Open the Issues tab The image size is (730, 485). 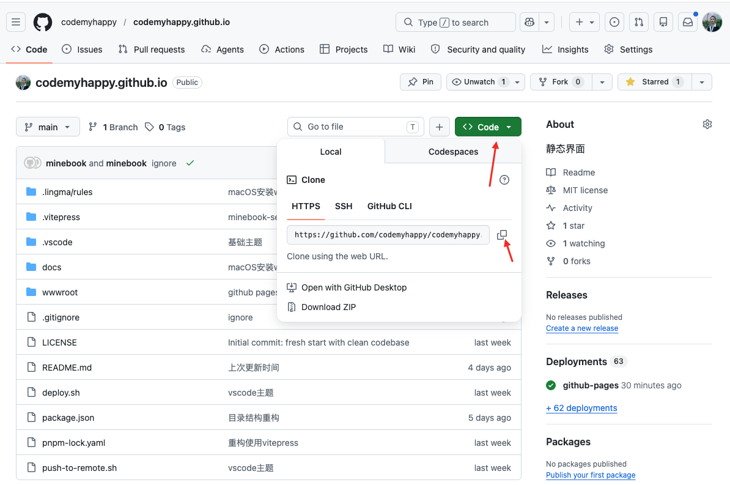[83, 50]
